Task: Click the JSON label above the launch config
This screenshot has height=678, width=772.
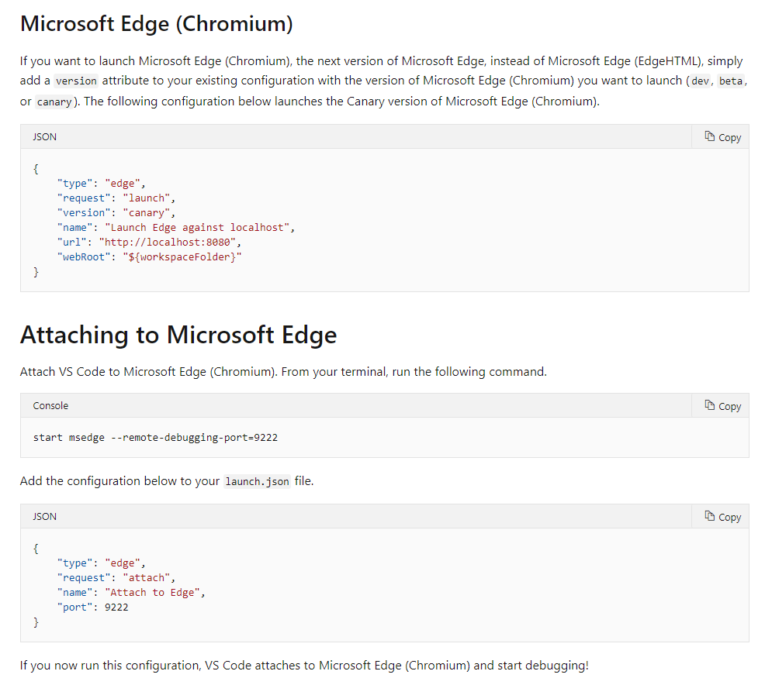Action: (44, 137)
